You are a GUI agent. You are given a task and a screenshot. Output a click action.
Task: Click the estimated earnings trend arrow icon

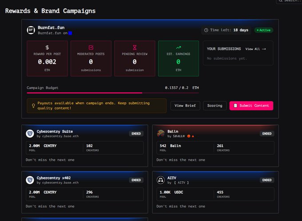coord(178,47)
